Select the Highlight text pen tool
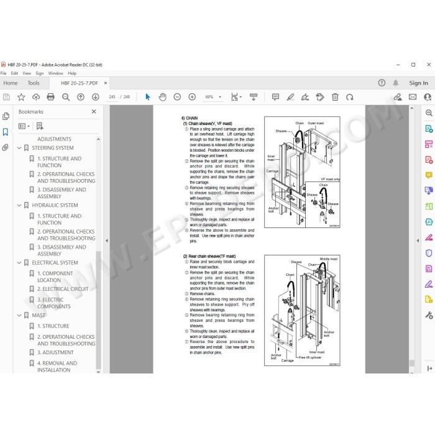Image resolution: width=435 pixels, height=435 pixels. point(290,97)
